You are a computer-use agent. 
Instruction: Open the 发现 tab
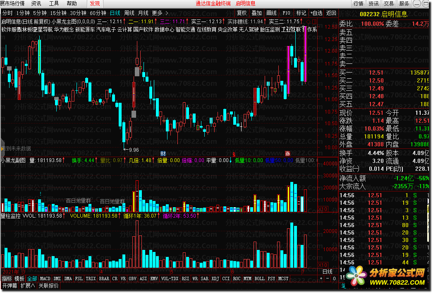pyautogui.click(x=95, y=4)
